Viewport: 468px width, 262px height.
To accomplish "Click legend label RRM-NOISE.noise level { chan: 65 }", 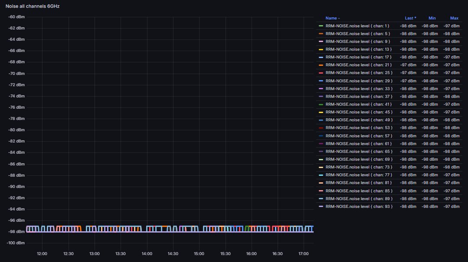I will pos(359,152).
